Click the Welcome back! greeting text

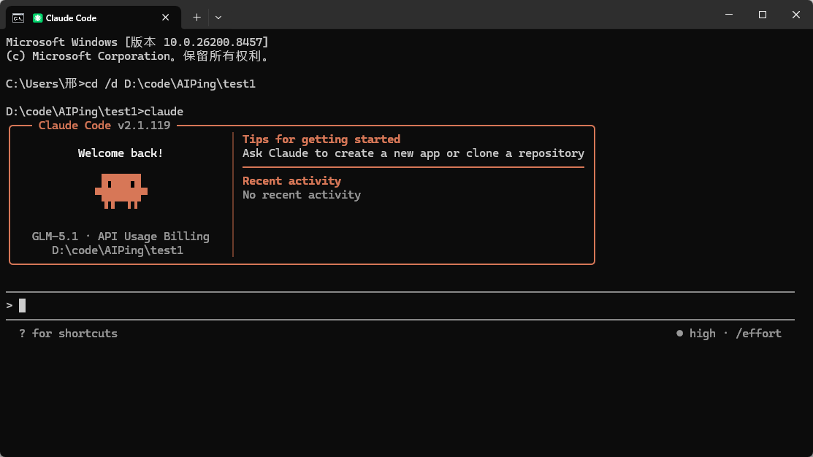click(121, 153)
